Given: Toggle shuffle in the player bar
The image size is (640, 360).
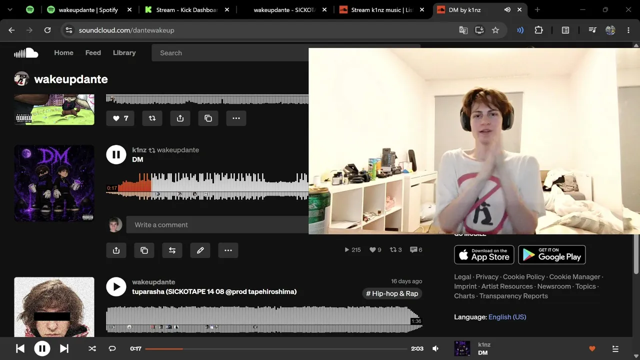Looking at the screenshot, I should (x=92, y=348).
